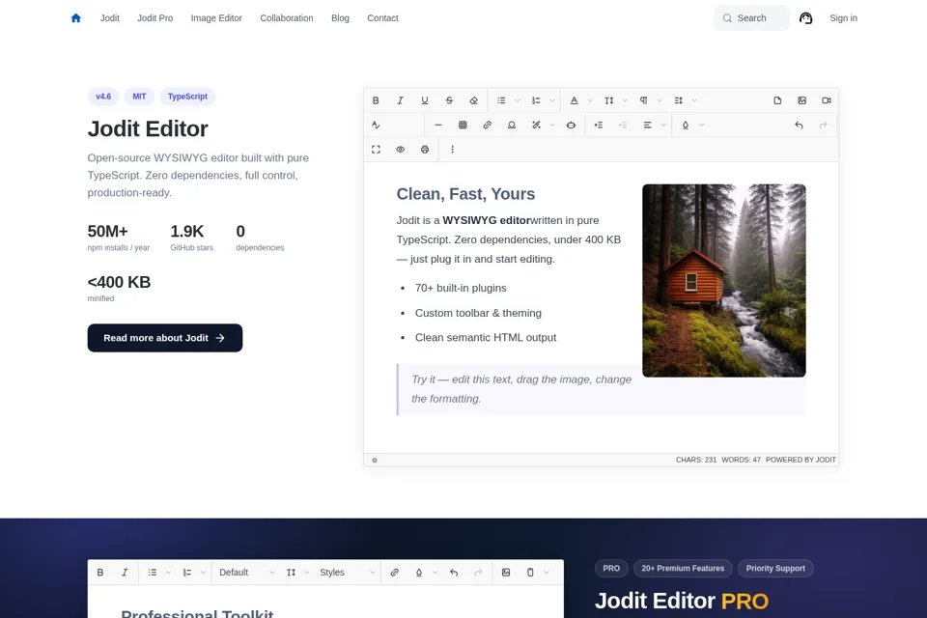
Task: Click the home icon in the navigation bar
Action: (75, 18)
